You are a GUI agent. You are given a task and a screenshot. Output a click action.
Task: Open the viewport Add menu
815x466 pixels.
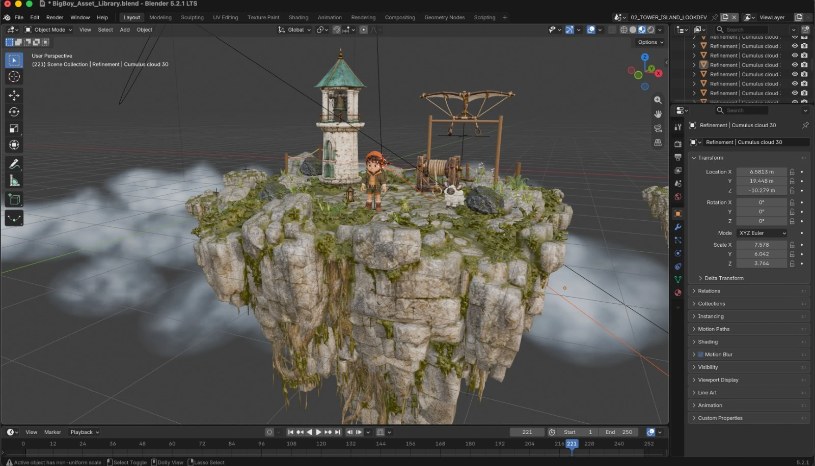click(x=125, y=30)
